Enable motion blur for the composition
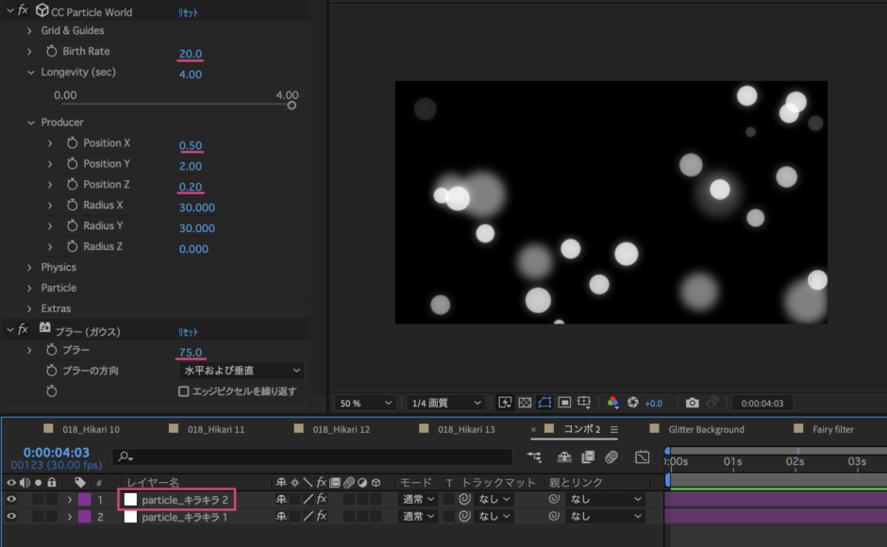The height and width of the screenshot is (547, 887). [611, 456]
